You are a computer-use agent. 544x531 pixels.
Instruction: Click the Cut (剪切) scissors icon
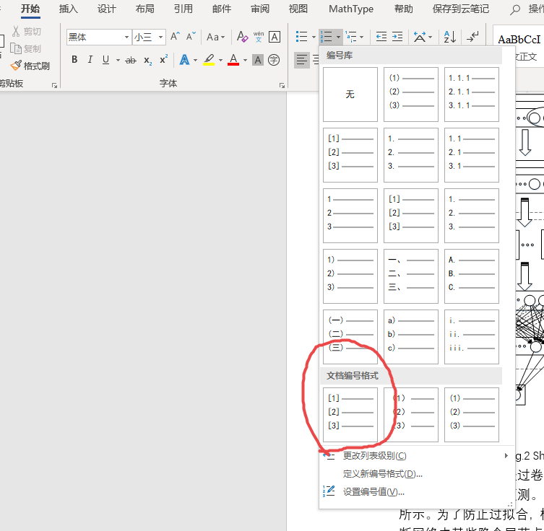click(16, 32)
